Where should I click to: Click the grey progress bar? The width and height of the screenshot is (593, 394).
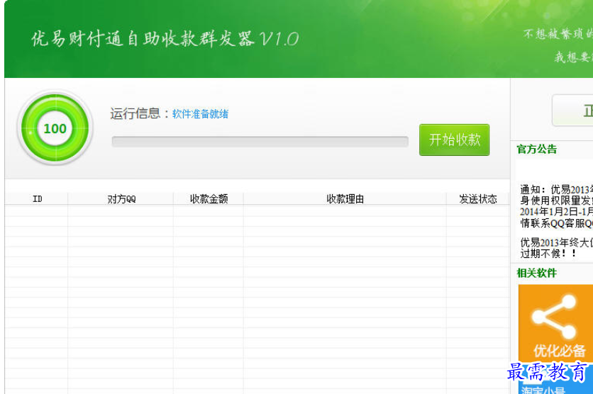coord(260,142)
